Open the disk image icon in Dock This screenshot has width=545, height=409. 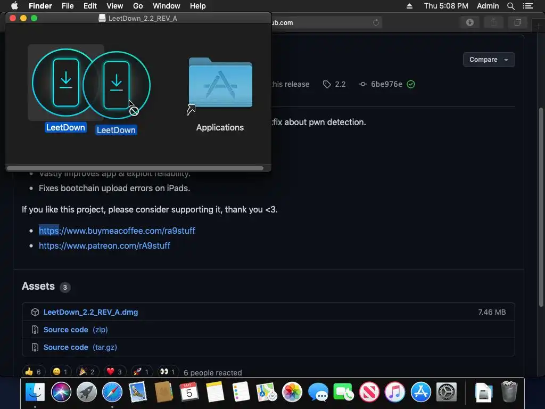(x=484, y=392)
